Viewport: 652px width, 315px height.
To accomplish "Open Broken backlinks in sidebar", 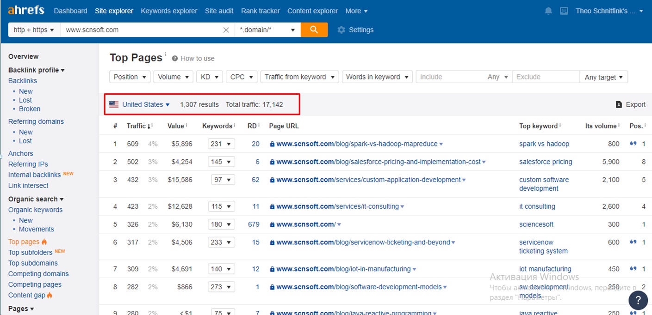I will pyautogui.click(x=30, y=109).
